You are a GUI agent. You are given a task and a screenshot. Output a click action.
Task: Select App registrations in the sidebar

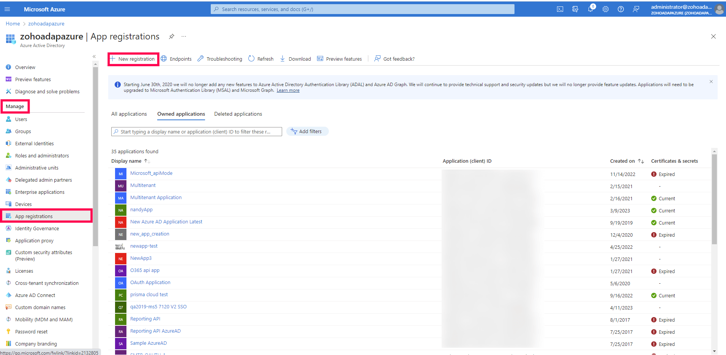point(46,216)
